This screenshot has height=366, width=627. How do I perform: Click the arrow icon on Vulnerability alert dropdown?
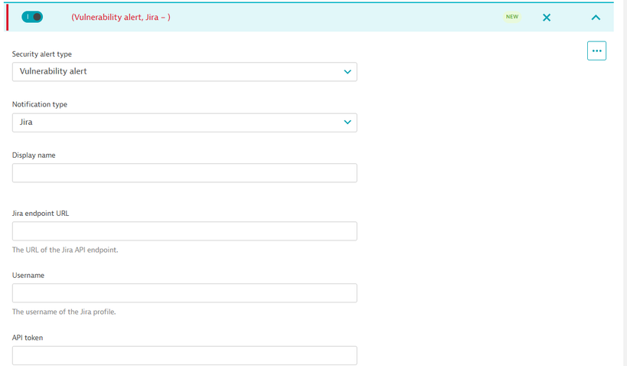(348, 72)
